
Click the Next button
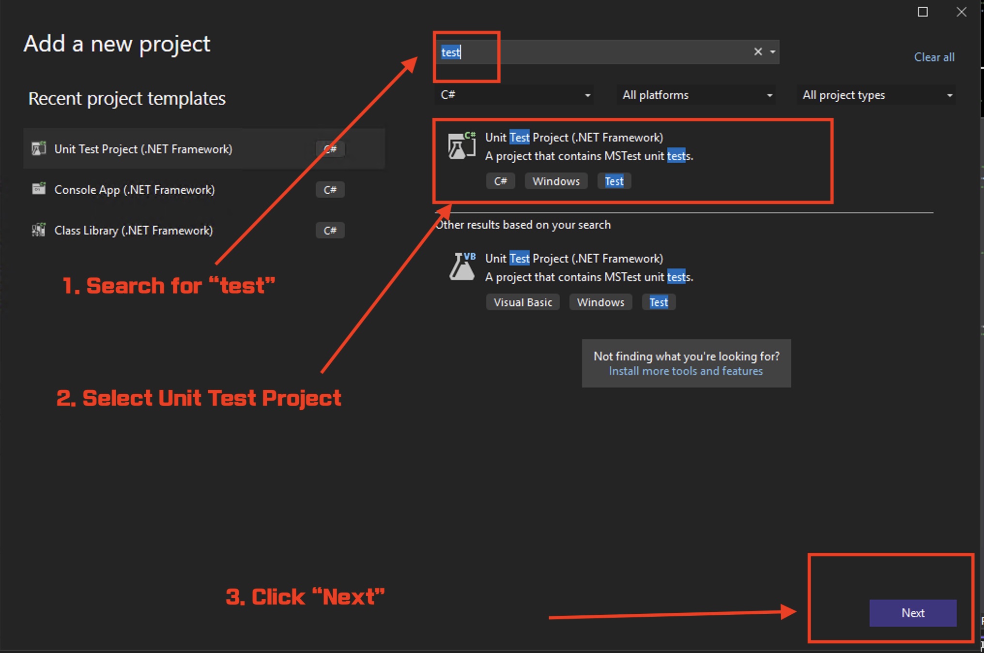coord(912,613)
